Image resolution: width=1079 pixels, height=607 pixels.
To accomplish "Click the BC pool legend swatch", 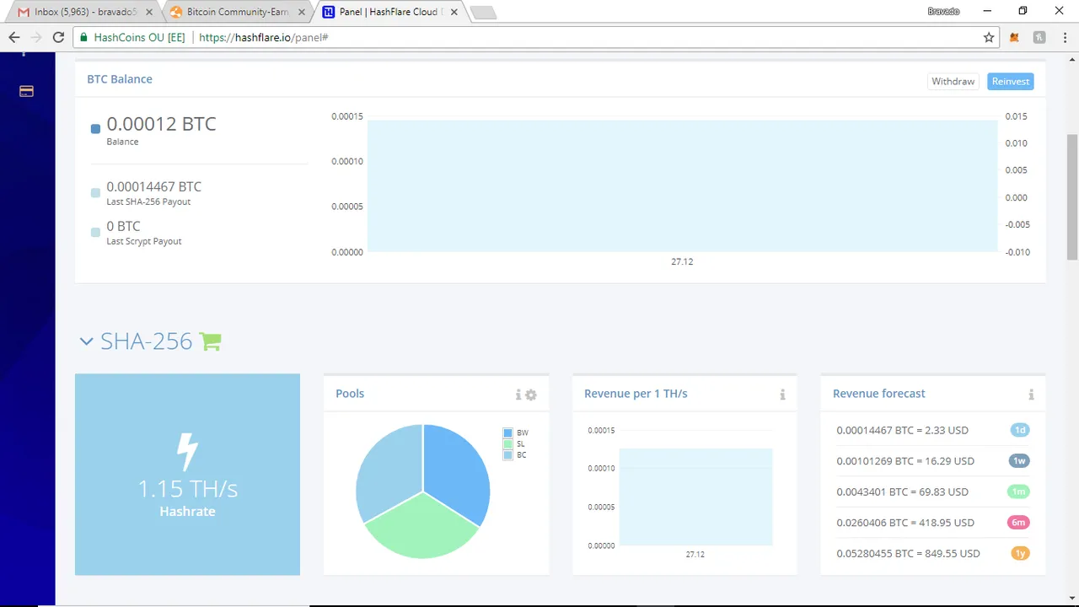I will pyautogui.click(x=507, y=454).
